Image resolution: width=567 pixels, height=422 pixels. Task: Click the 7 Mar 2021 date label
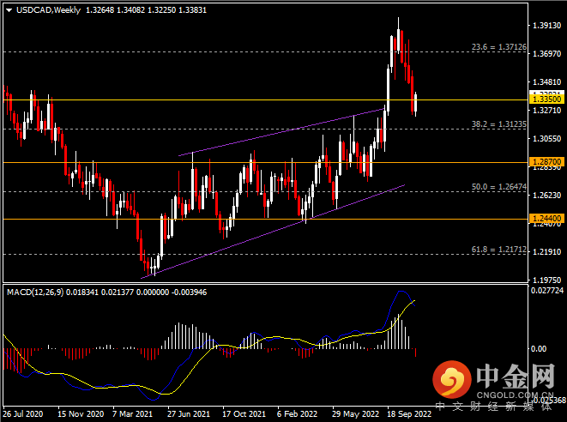click(x=132, y=413)
